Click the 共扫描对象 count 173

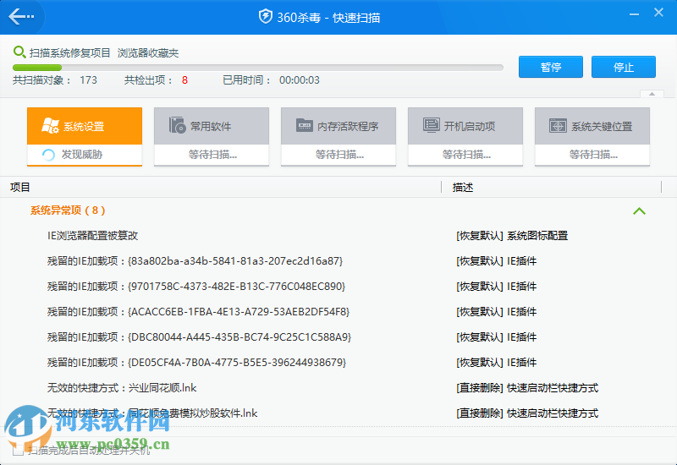coord(89,80)
